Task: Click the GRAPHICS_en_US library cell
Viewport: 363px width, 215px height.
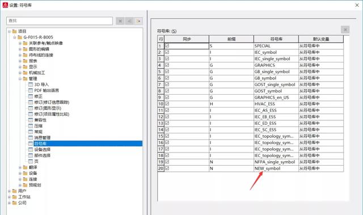Action: (276, 98)
